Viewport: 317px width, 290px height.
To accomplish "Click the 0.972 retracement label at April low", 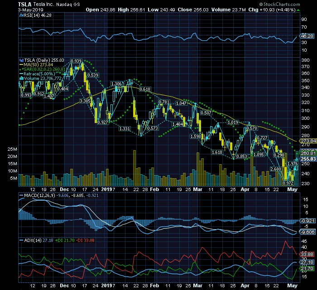I will click(x=288, y=183).
